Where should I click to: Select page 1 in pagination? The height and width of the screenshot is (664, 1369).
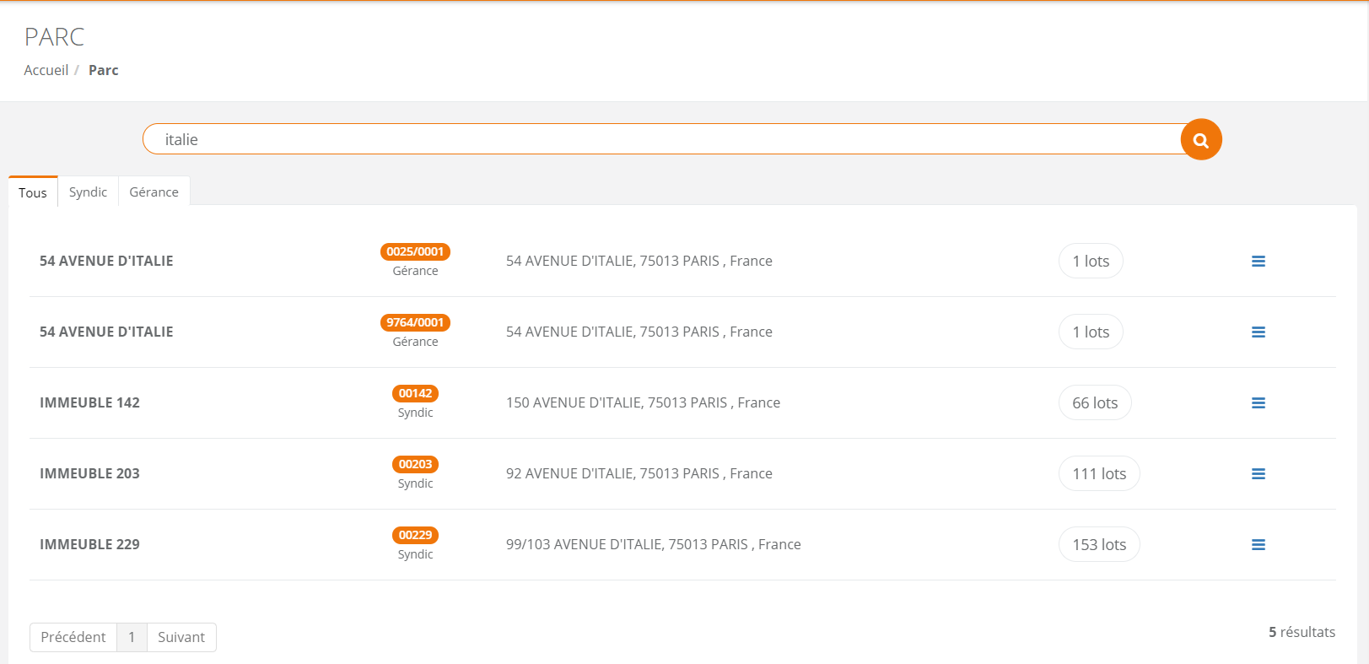pyautogui.click(x=132, y=637)
